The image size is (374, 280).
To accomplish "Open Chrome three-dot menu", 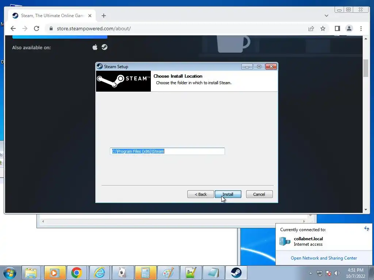I will click(x=361, y=28).
